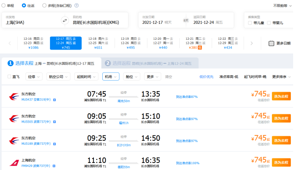Open the more (更多) filter dropdown

(153, 77)
